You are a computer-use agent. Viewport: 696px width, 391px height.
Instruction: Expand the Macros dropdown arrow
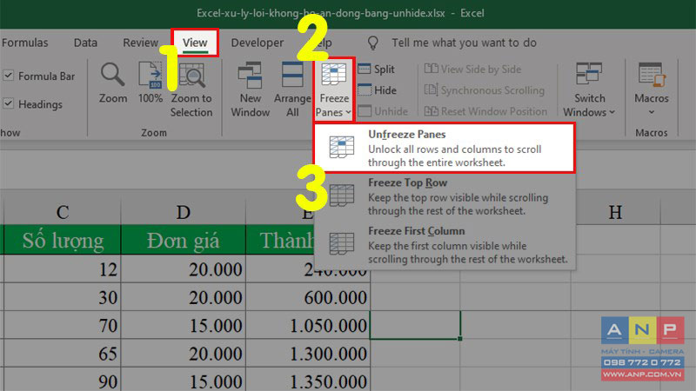tap(651, 112)
